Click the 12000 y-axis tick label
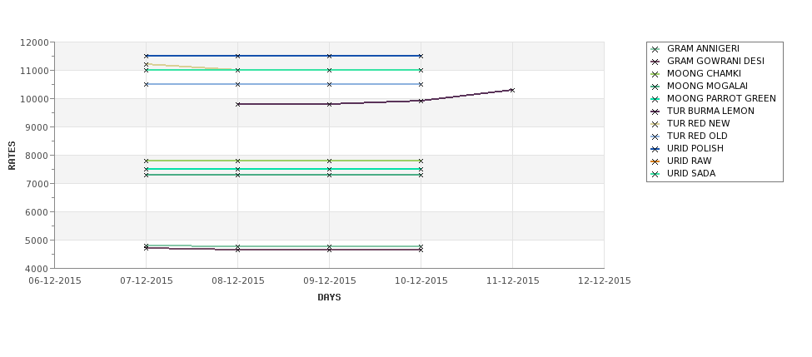This screenshot has height=357, width=812. (34, 42)
